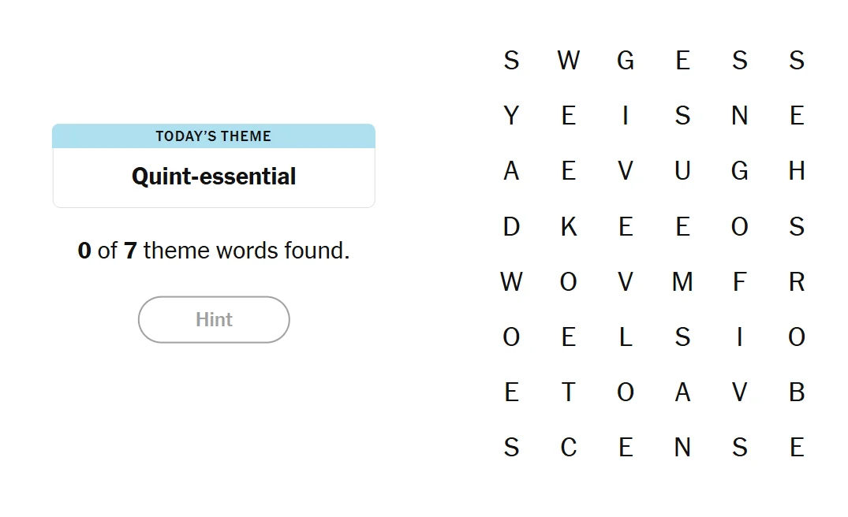
Task: Click the letter K in the fourth row
Action: tap(568, 226)
